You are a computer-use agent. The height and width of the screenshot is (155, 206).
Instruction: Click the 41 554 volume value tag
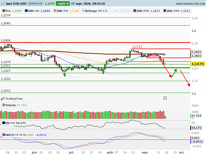[197, 116]
